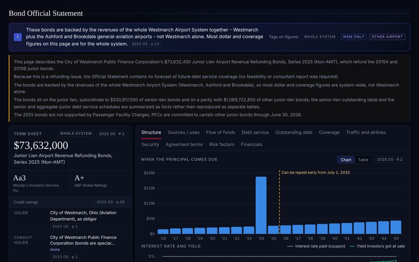Click the 'TERM SHEET' label
This screenshot has width=419, height=262.
[27, 134]
